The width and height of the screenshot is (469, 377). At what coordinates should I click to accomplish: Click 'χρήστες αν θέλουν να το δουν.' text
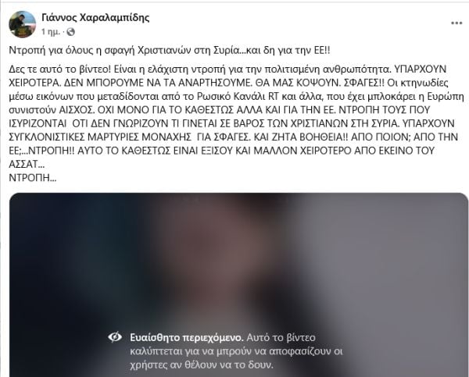click(x=202, y=365)
